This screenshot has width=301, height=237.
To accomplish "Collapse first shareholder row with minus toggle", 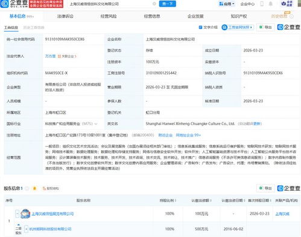I will tap(17, 214).
